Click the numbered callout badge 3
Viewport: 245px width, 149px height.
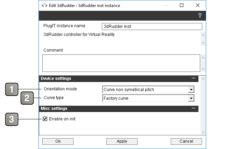12,119
